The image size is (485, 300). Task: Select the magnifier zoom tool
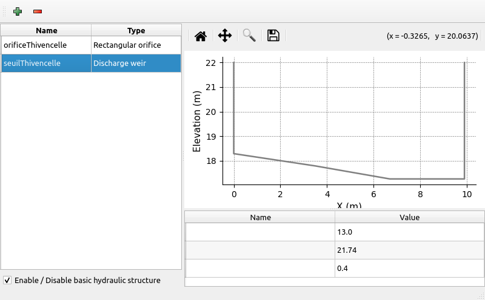tap(249, 36)
